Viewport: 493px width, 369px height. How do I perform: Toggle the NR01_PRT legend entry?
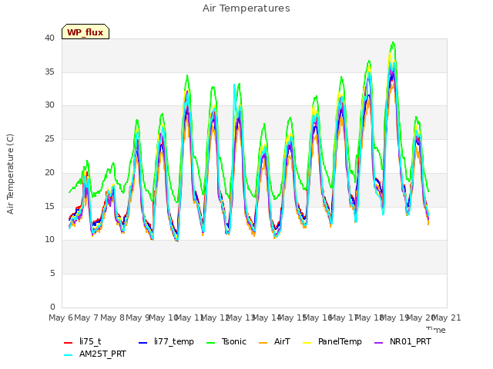point(403,341)
